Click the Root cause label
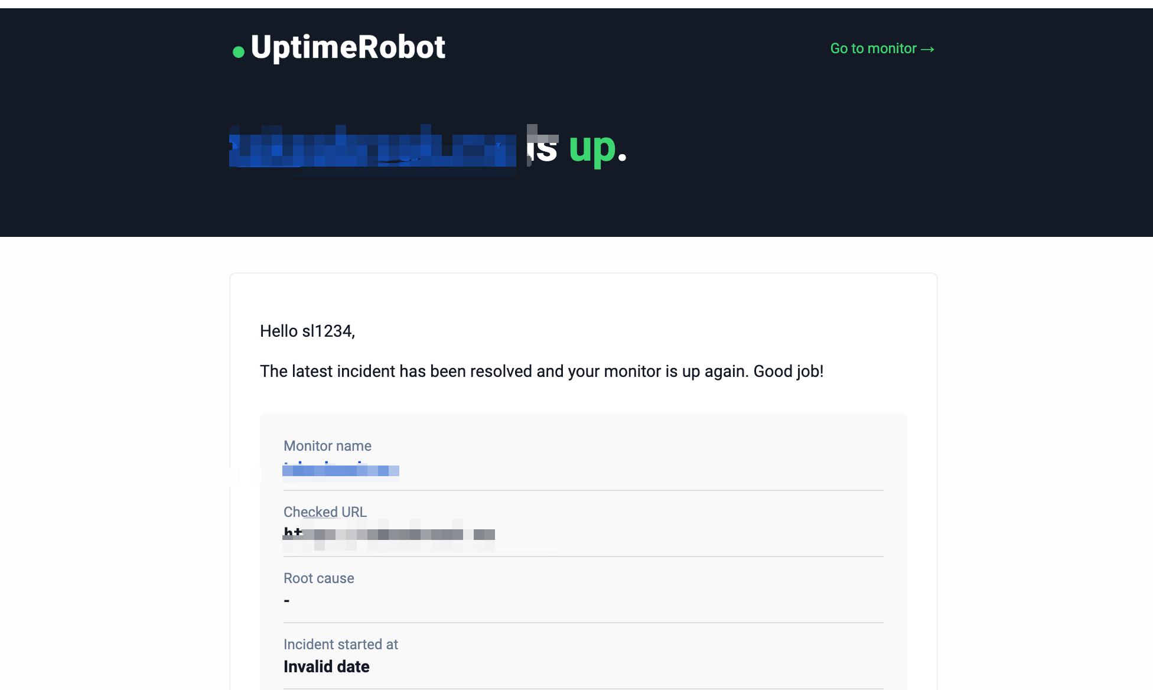Image resolution: width=1153 pixels, height=690 pixels. coord(319,578)
